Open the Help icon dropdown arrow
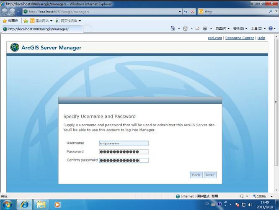 click(x=274, y=28)
